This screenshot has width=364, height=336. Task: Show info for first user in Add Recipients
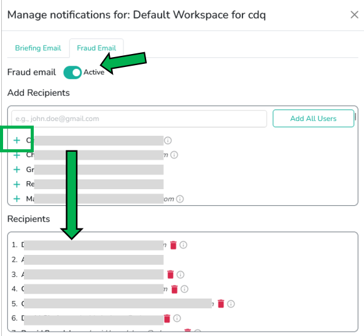tap(168, 140)
